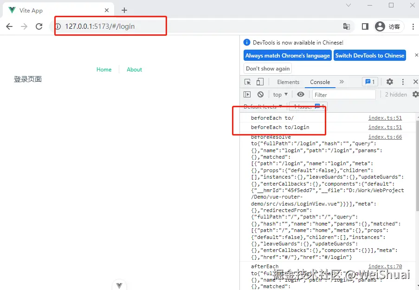The height and width of the screenshot is (290, 419).
Task: Click the 2 hidden messages label
Action: (x=396, y=95)
